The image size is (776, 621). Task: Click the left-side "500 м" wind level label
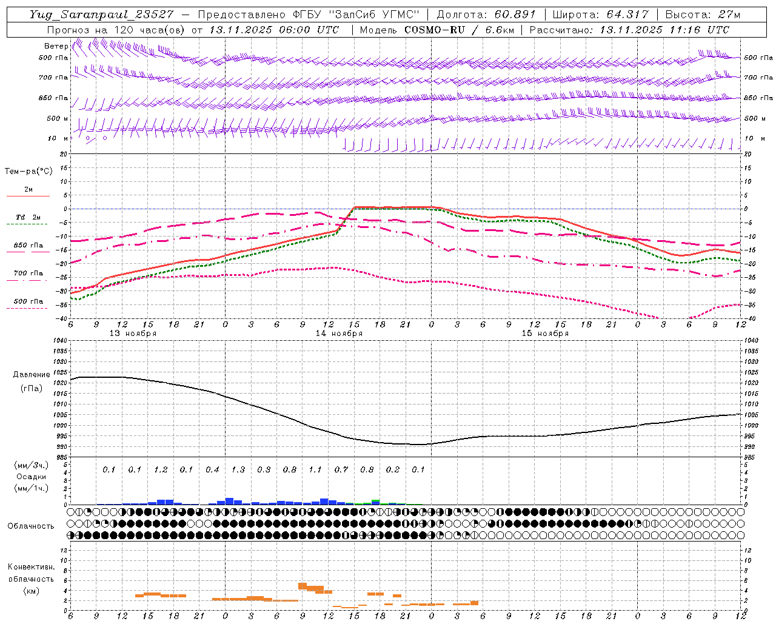(58, 119)
